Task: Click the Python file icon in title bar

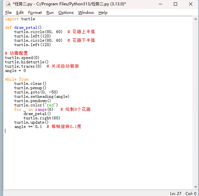Action: [8, 4]
